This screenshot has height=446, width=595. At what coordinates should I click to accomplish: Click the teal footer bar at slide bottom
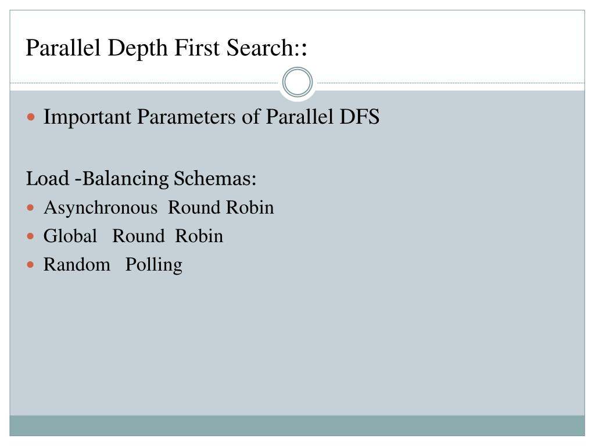(x=297, y=426)
